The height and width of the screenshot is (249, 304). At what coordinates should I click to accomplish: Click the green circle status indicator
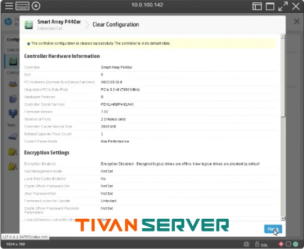pyautogui.click(x=296, y=244)
